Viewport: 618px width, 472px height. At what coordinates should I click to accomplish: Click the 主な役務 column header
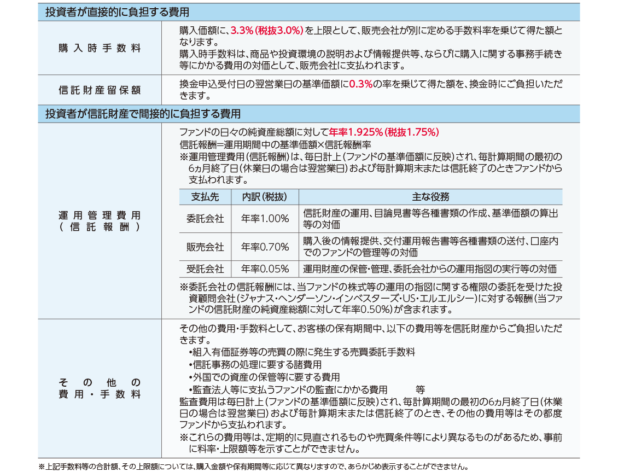[430, 197]
